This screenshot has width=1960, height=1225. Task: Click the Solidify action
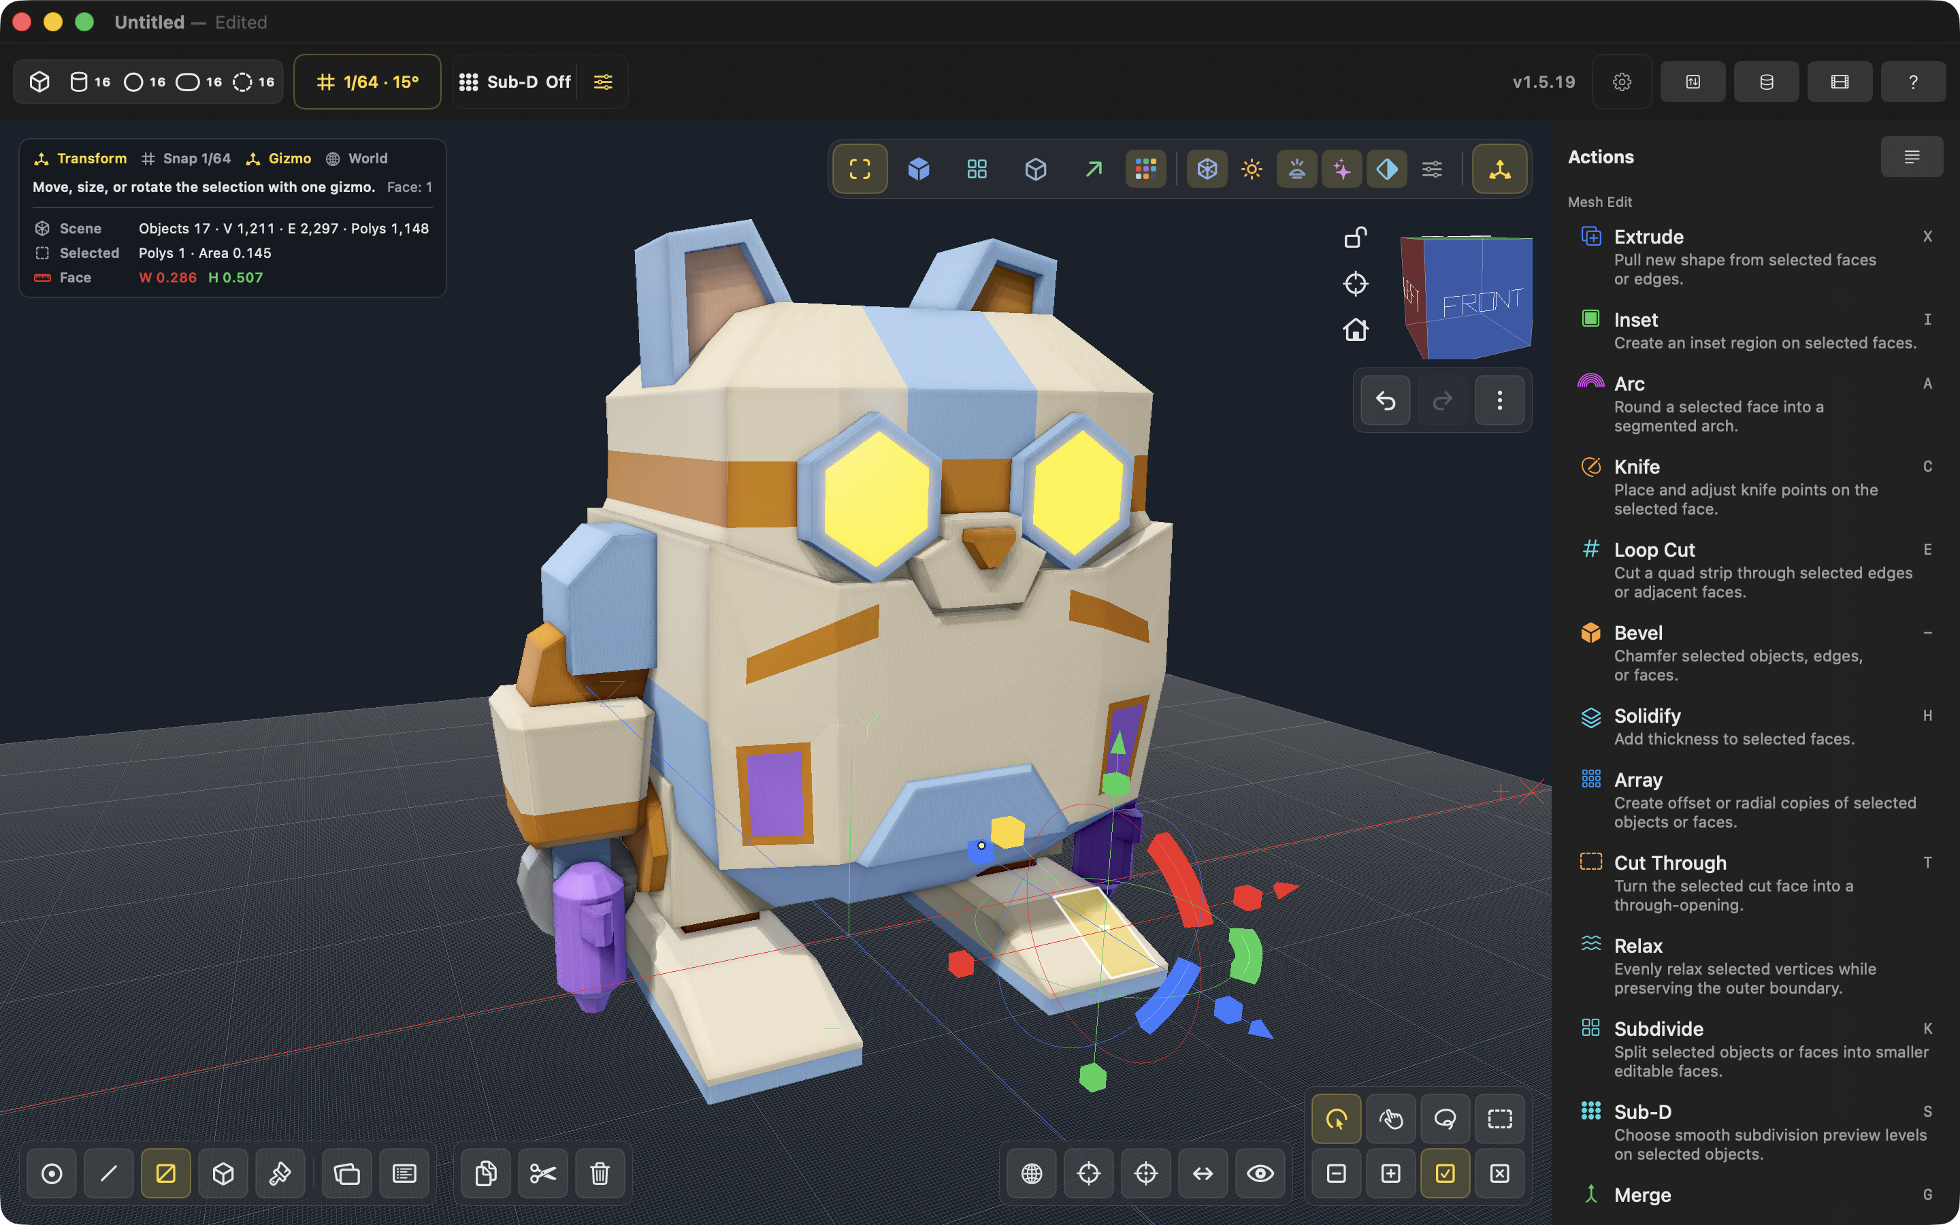pyautogui.click(x=1754, y=727)
